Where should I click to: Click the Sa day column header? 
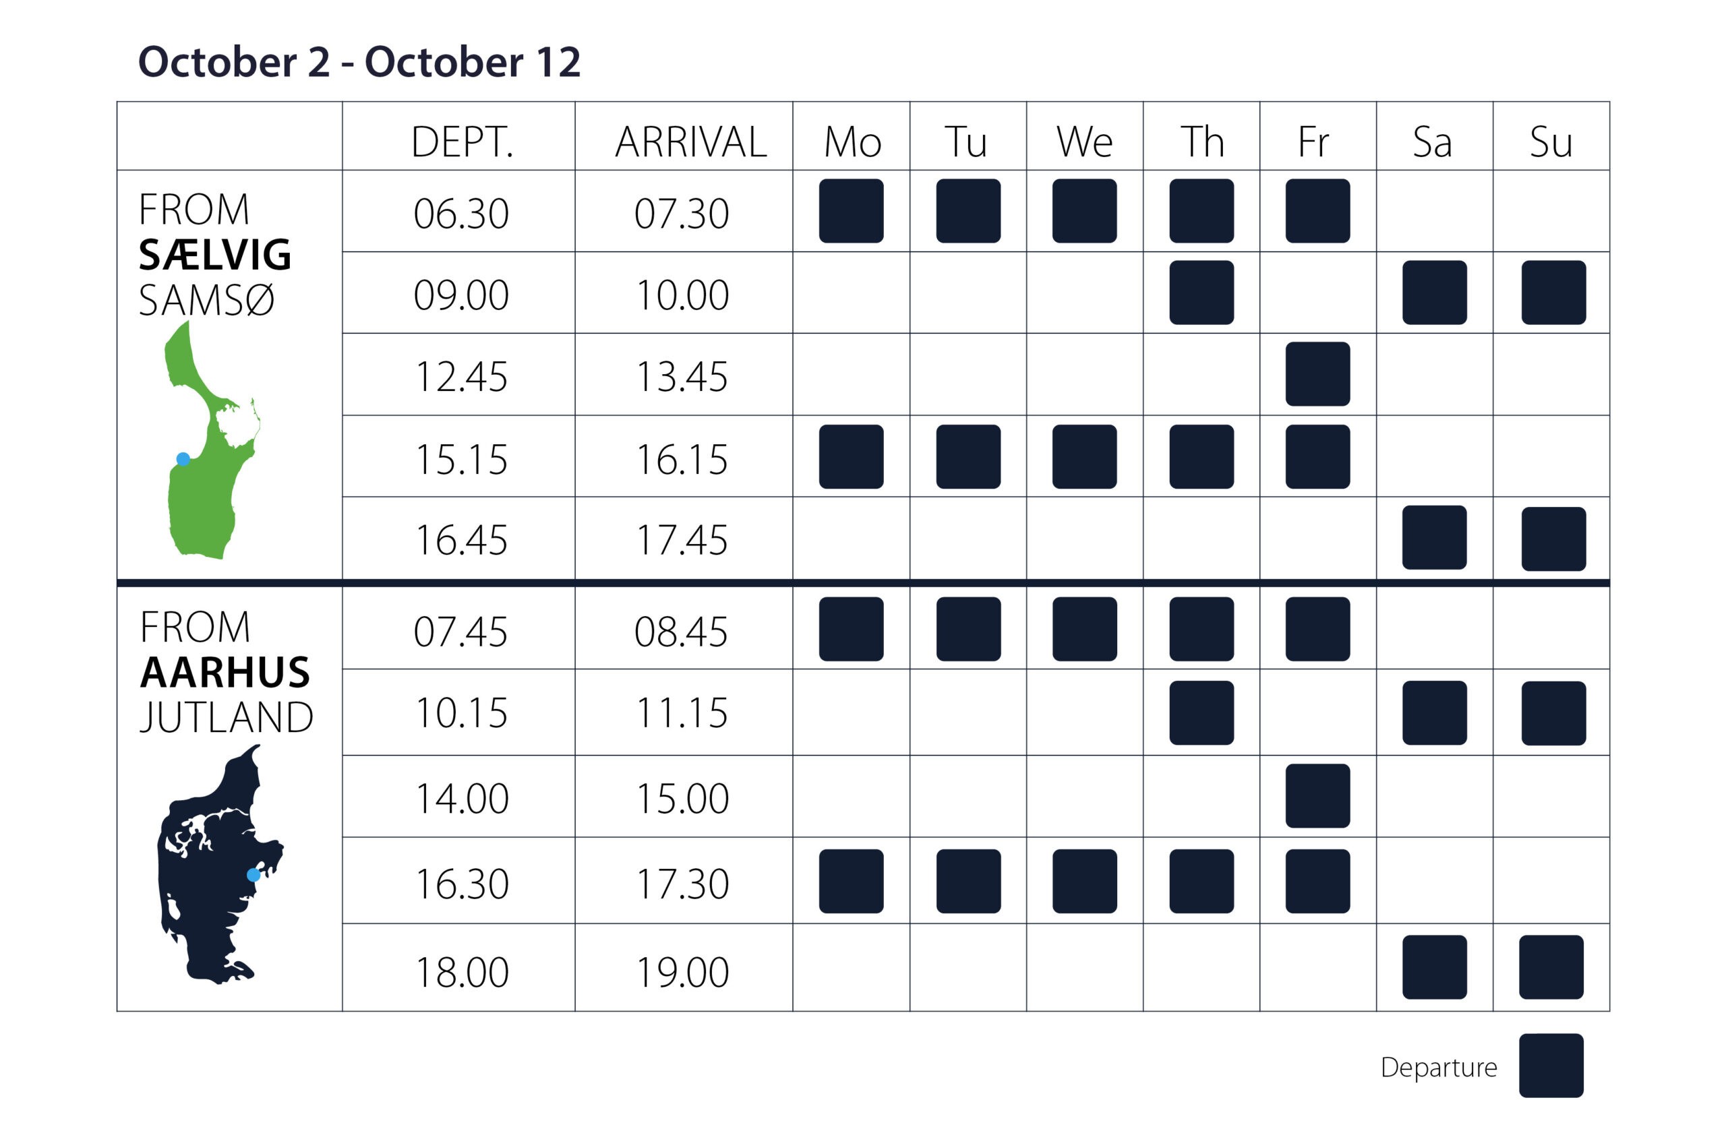tap(1432, 142)
